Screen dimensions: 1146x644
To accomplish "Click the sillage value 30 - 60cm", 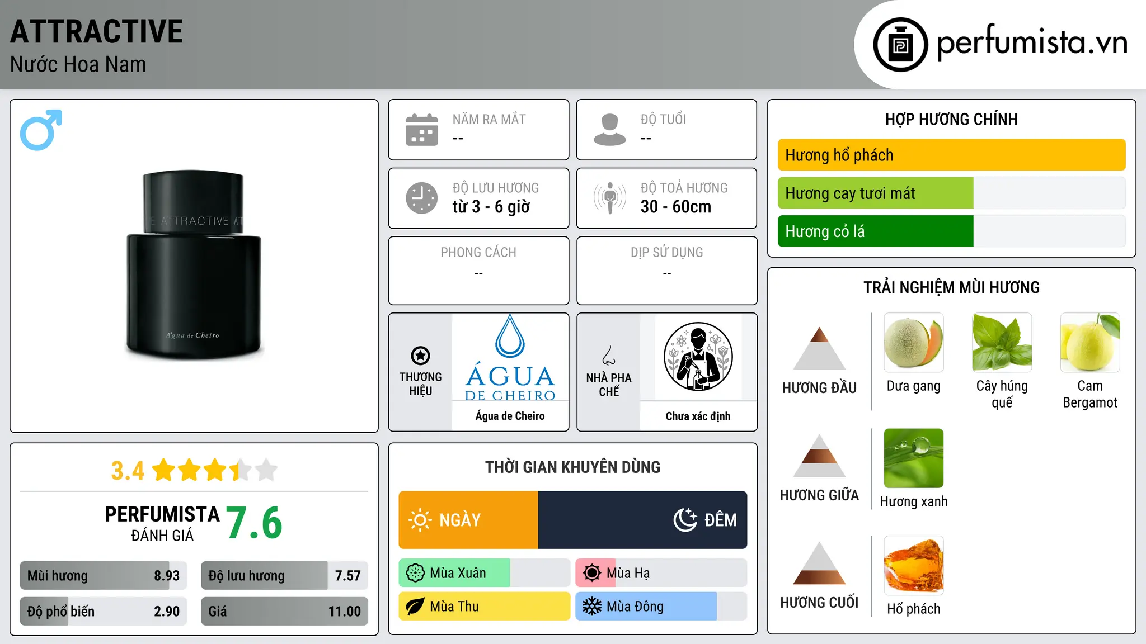I will coord(676,207).
